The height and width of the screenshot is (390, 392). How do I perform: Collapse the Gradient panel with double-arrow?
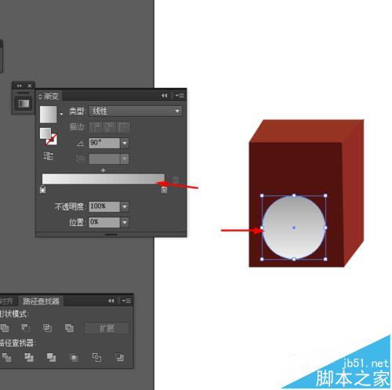[x=164, y=96]
